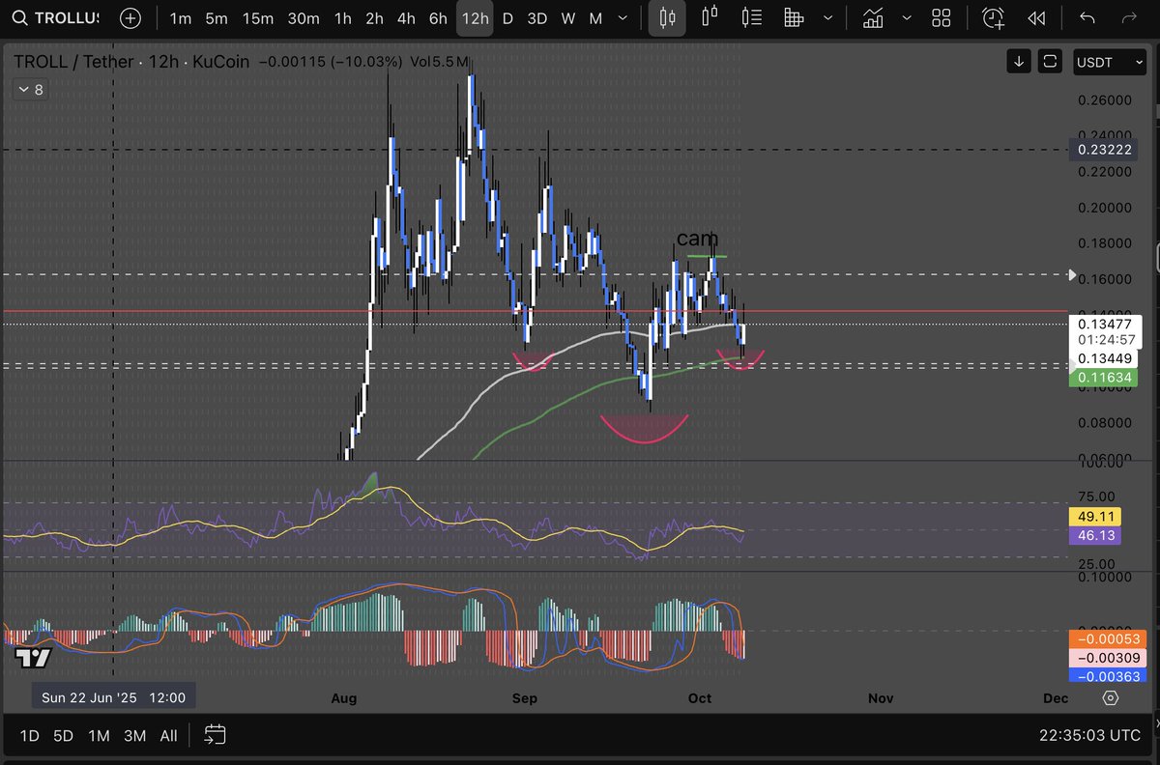Click the white arrow marker on the price axis
1160x765 pixels.
tap(1071, 275)
